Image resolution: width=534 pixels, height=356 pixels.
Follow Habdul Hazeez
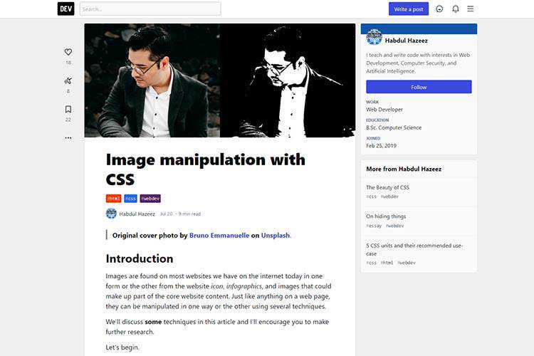pos(419,87)
